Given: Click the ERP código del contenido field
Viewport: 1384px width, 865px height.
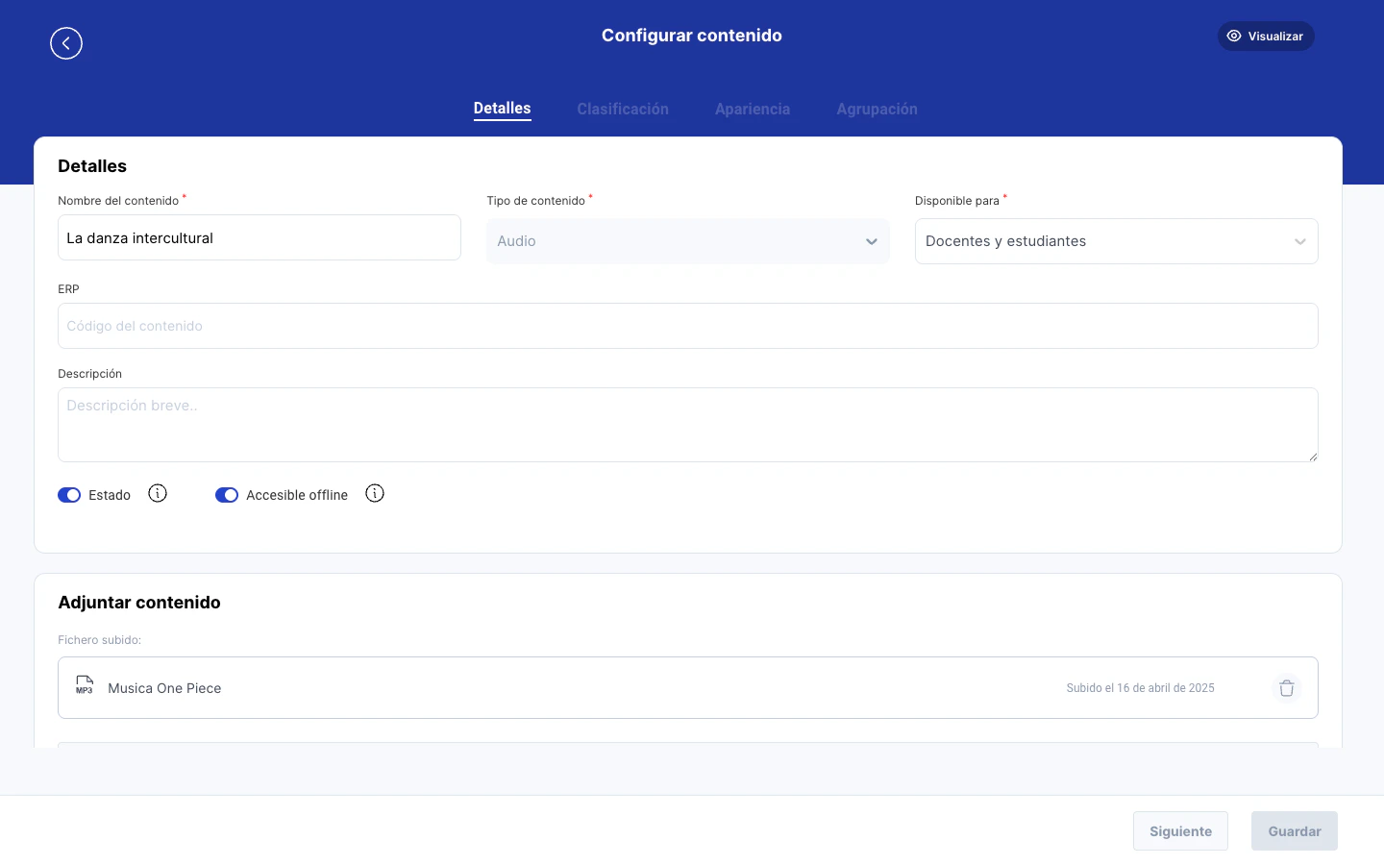Looking at the screenshot, I should coord(688,326).
